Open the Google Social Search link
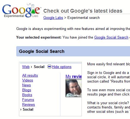This screenshot has width=130, height=119. [111, 37]
